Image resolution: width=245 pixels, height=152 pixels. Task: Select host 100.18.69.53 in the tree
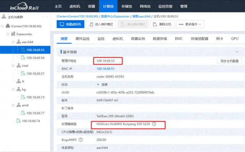coord(36,50)
